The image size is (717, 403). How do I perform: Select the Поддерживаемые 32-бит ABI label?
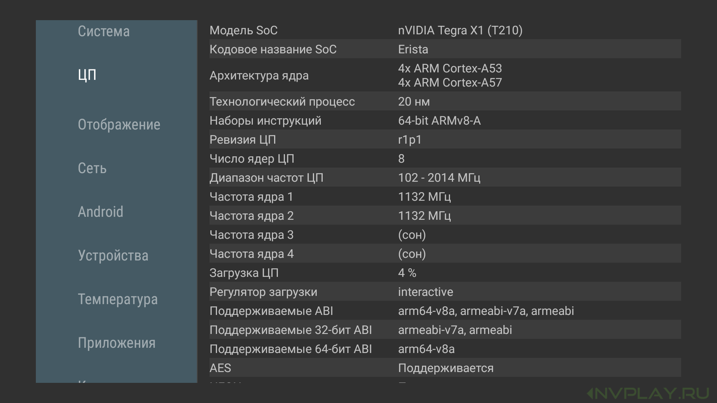[291, 330]
